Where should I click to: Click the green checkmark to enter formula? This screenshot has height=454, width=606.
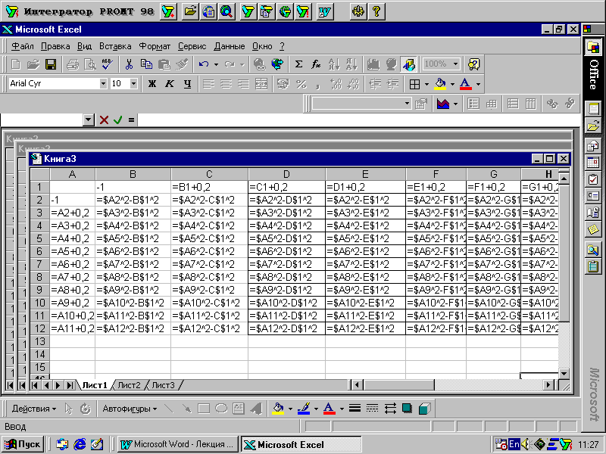click(117, 120)
